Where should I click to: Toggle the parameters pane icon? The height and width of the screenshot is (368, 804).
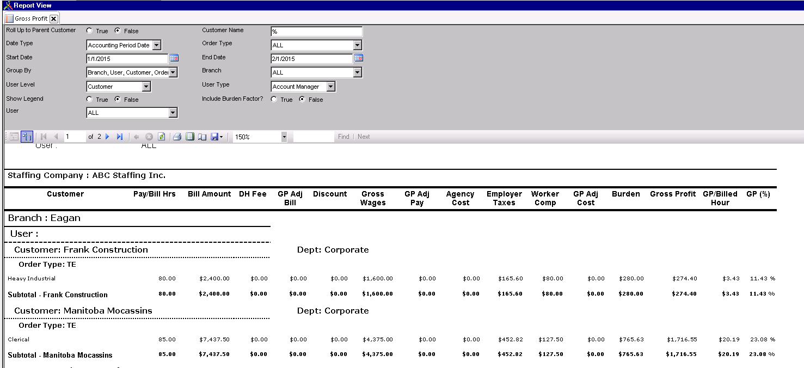27,137
